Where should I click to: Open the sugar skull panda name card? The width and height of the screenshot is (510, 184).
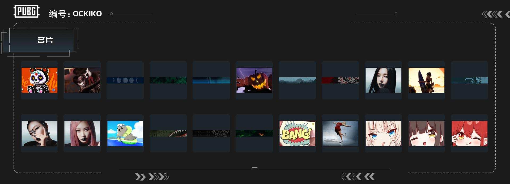[39, 80]
